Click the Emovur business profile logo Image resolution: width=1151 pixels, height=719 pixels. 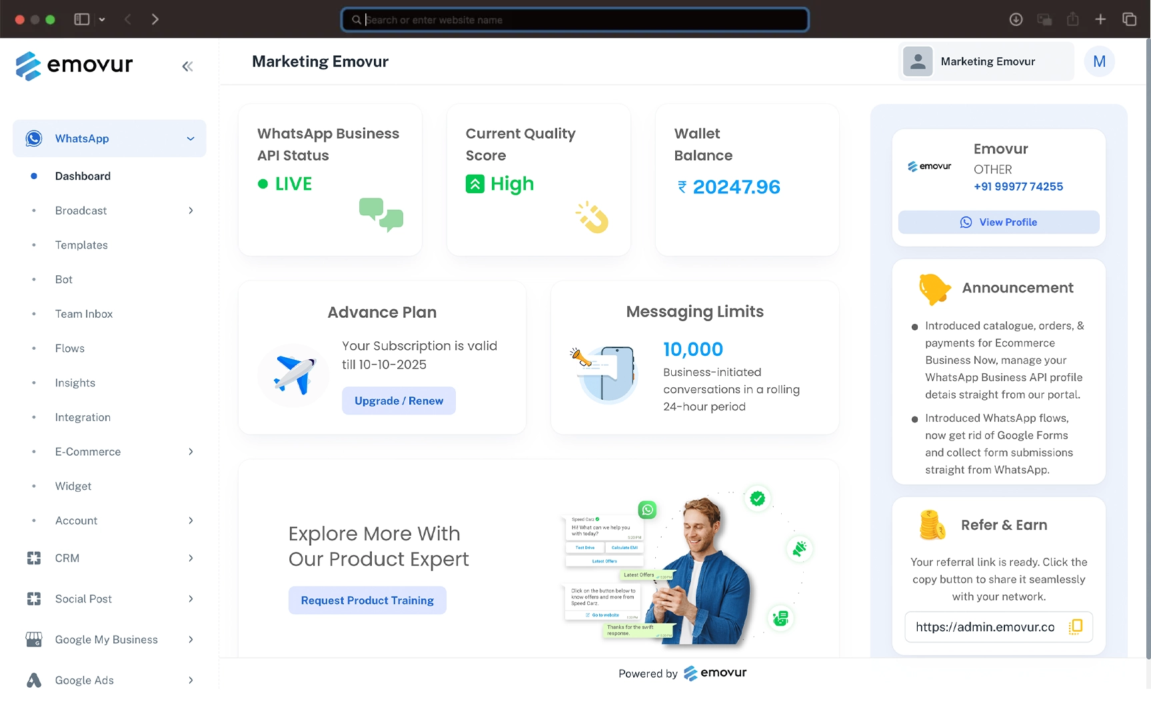[930, 167]
